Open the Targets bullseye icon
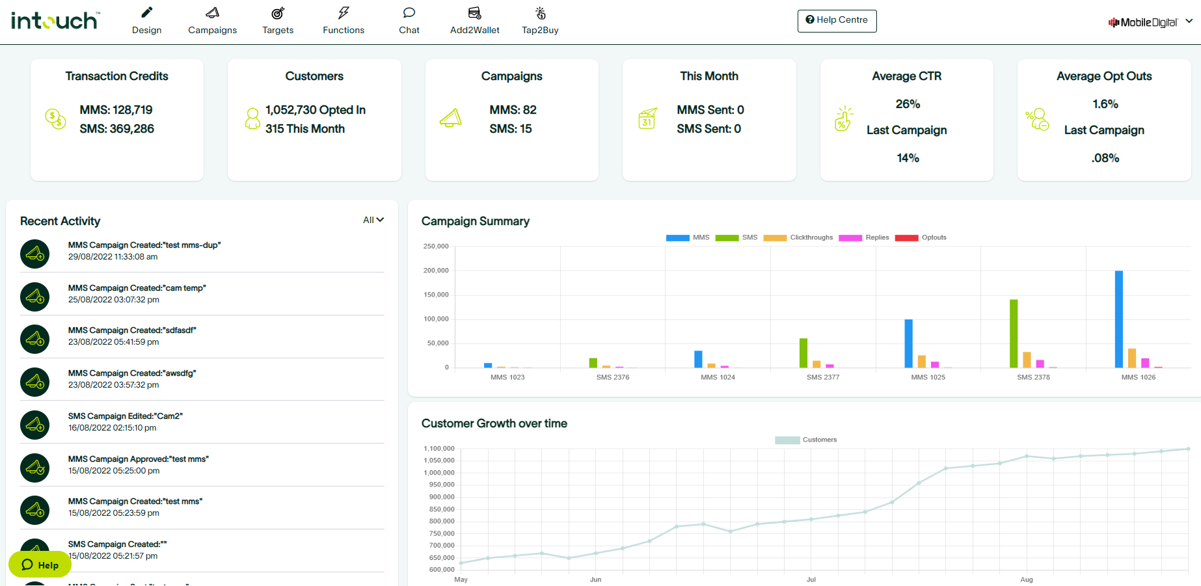The height and width of the screenshot is (586, 1201). click(x=278, y=12)
